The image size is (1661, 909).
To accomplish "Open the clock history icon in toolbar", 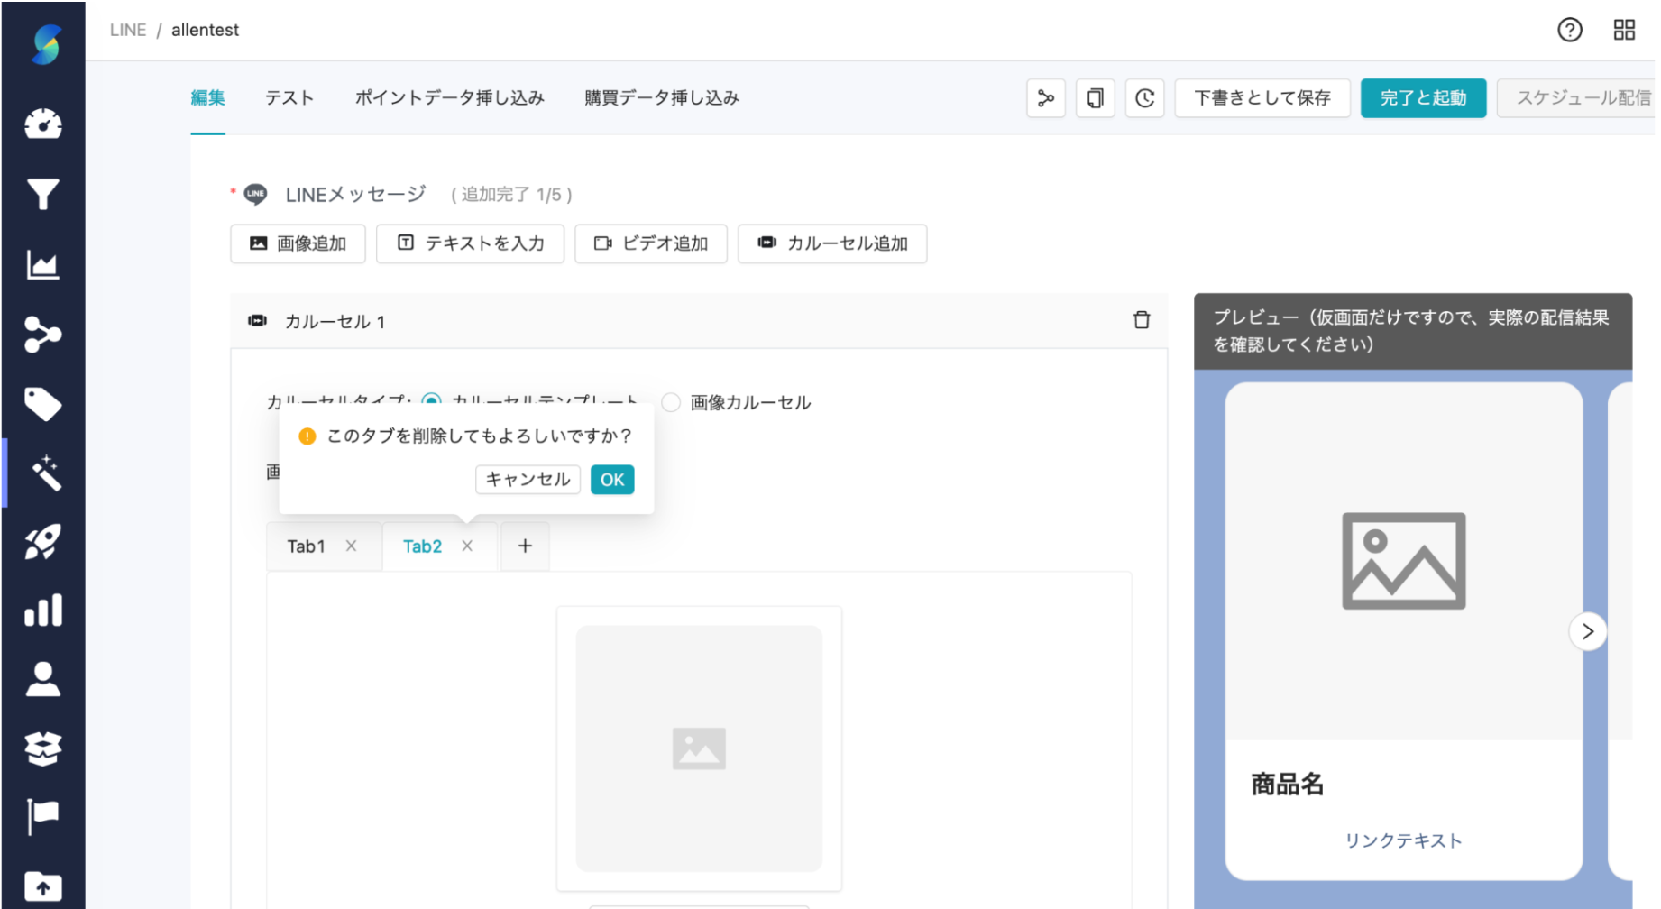I will (1144, 98).
